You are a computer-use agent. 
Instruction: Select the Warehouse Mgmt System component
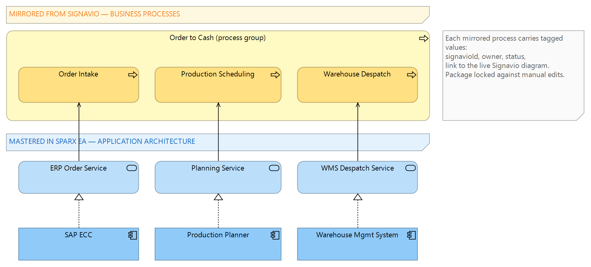point(357,244)
